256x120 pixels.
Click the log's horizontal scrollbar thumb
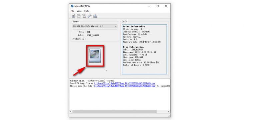[x=114, y=112]
